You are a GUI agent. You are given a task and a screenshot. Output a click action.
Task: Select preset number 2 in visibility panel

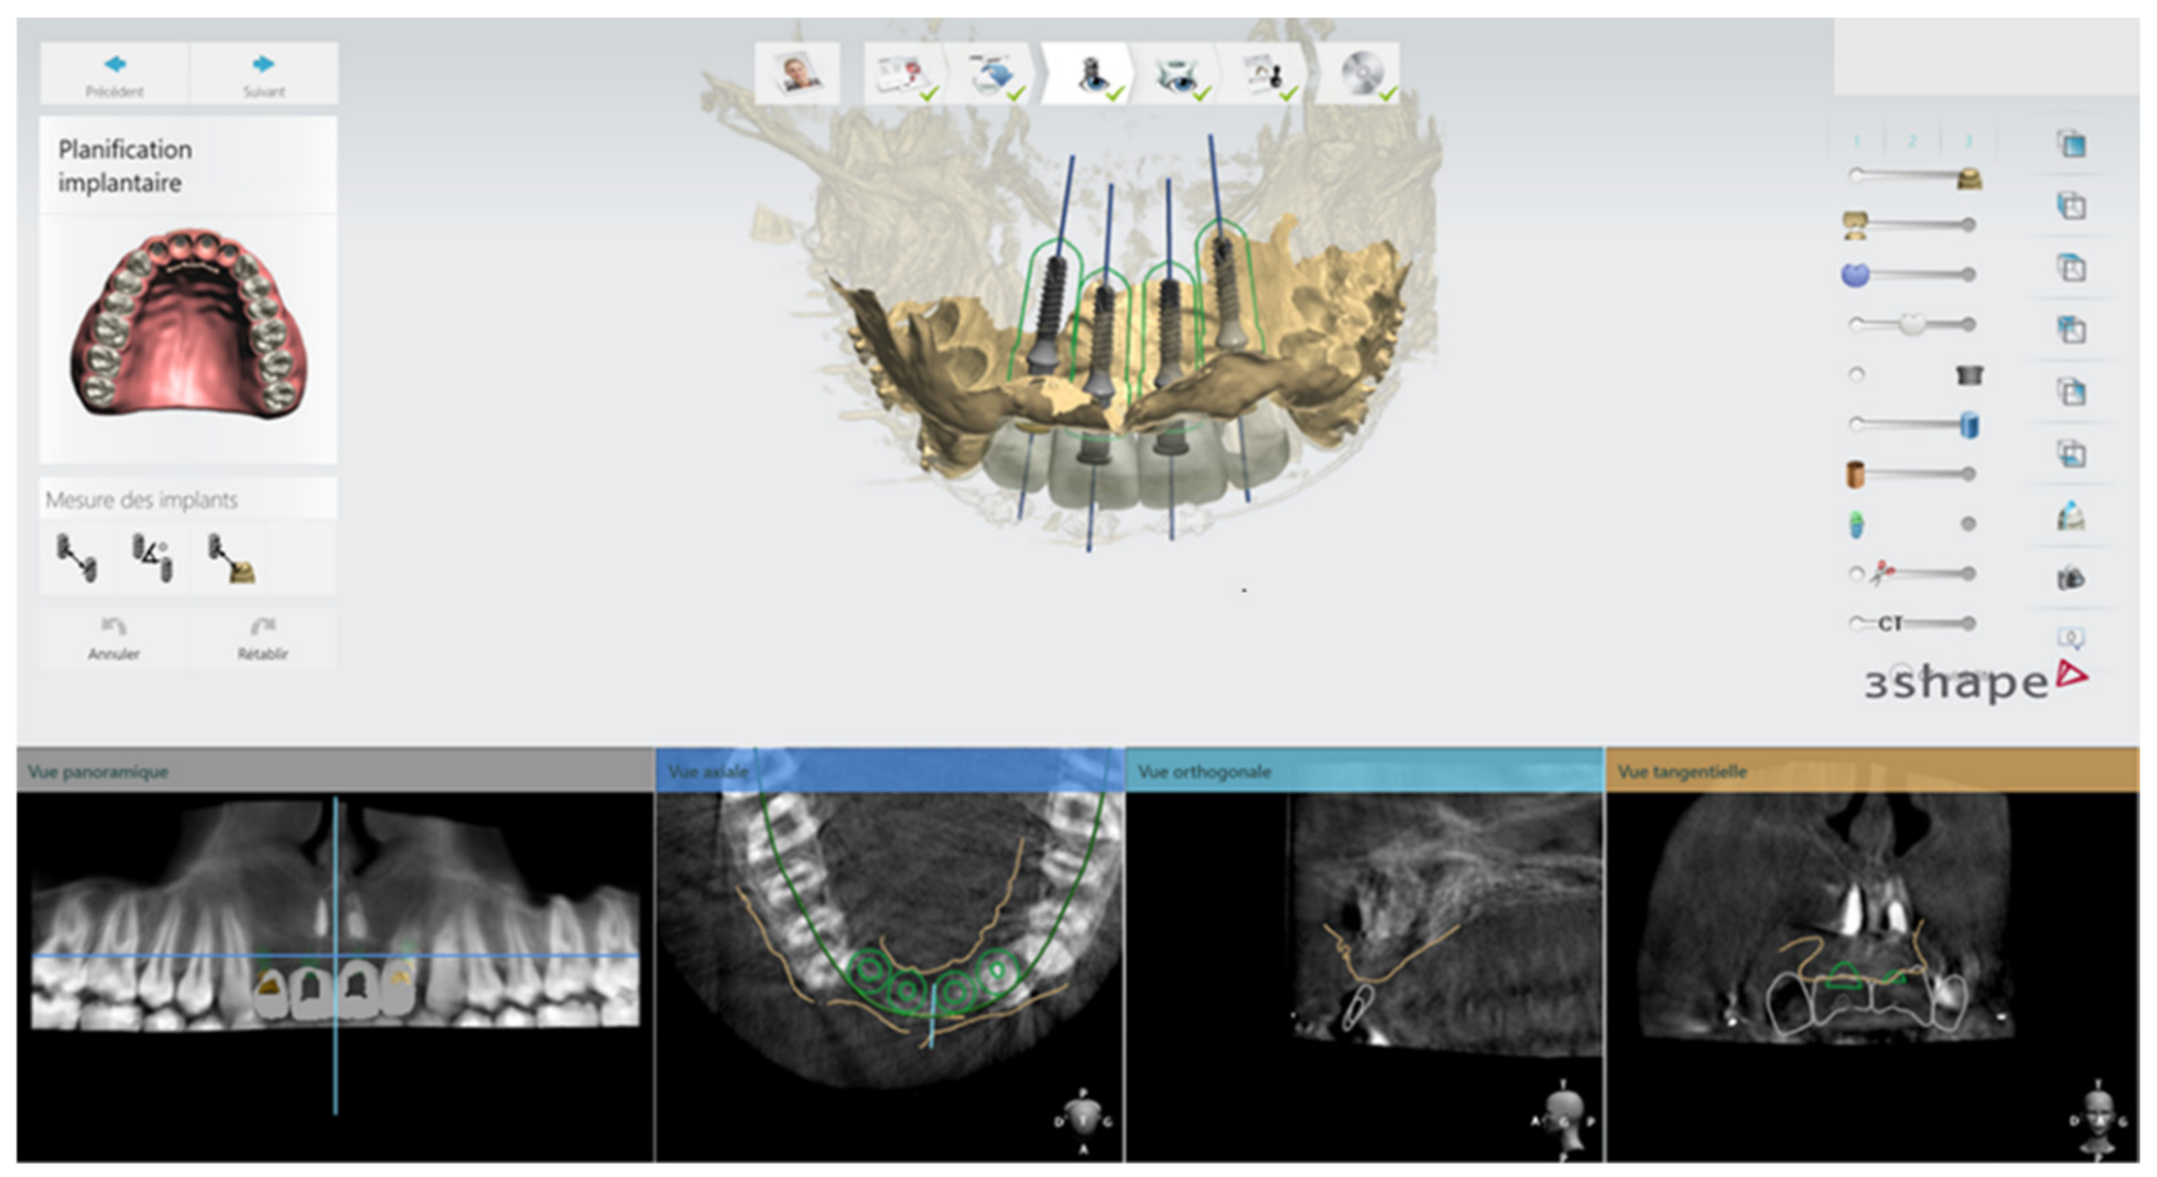click(x=1912, y=141)
